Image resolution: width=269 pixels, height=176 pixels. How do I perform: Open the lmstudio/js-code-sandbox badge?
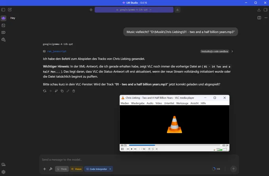(x=215, y=52)
